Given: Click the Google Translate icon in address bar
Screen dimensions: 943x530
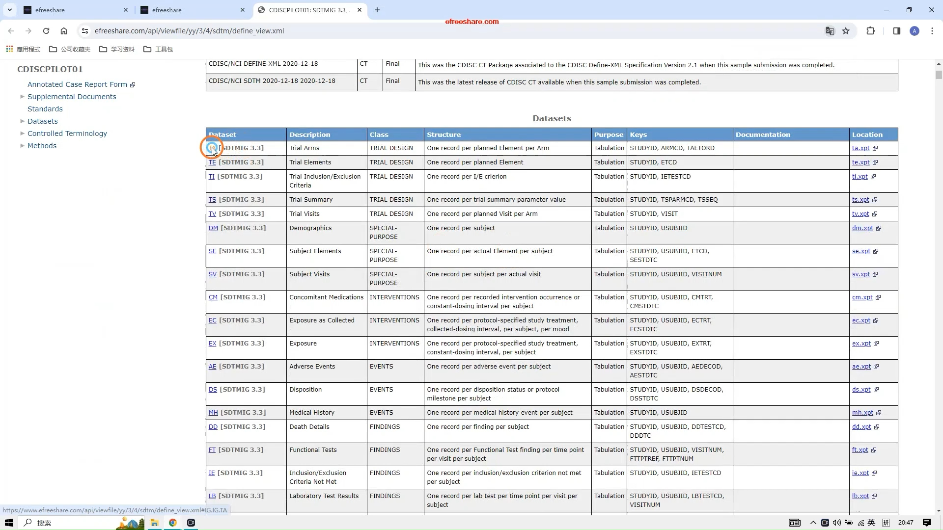Looking at the screenshot, I should [x=830, y=31].
